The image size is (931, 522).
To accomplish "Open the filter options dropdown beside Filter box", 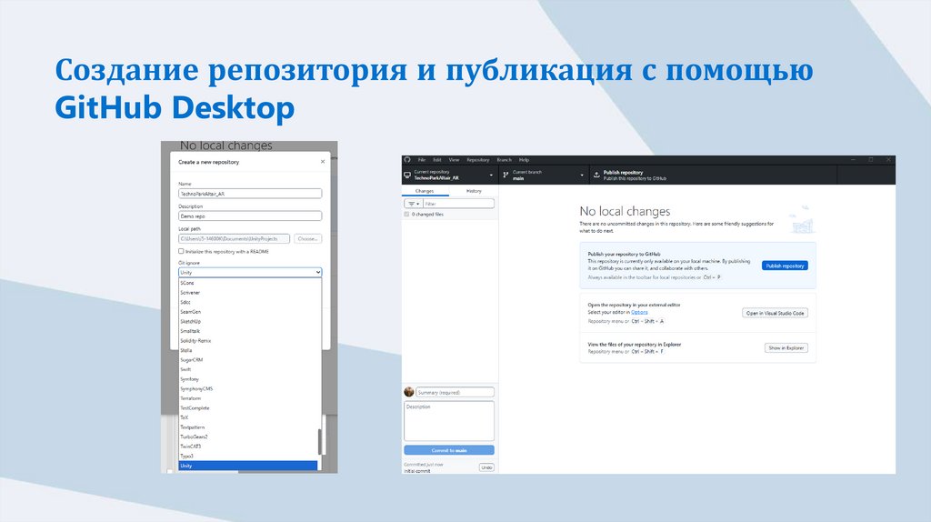I will pos(414,204).
